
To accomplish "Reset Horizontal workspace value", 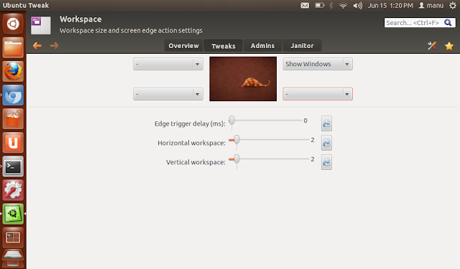I will pos(326,143).
